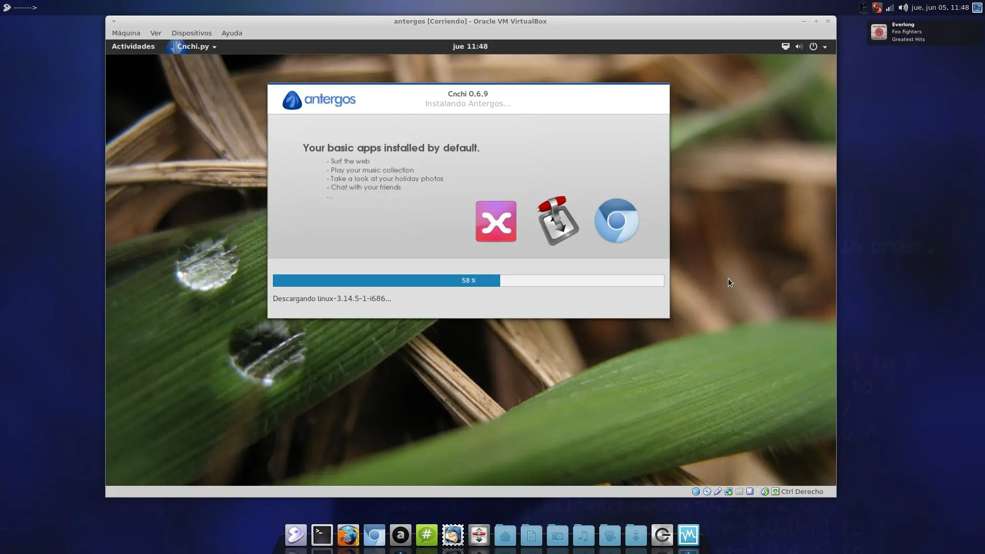Open the Pictures folder in the dock
985x554 pixels.
pyautogui.click(x=558, y=535)
